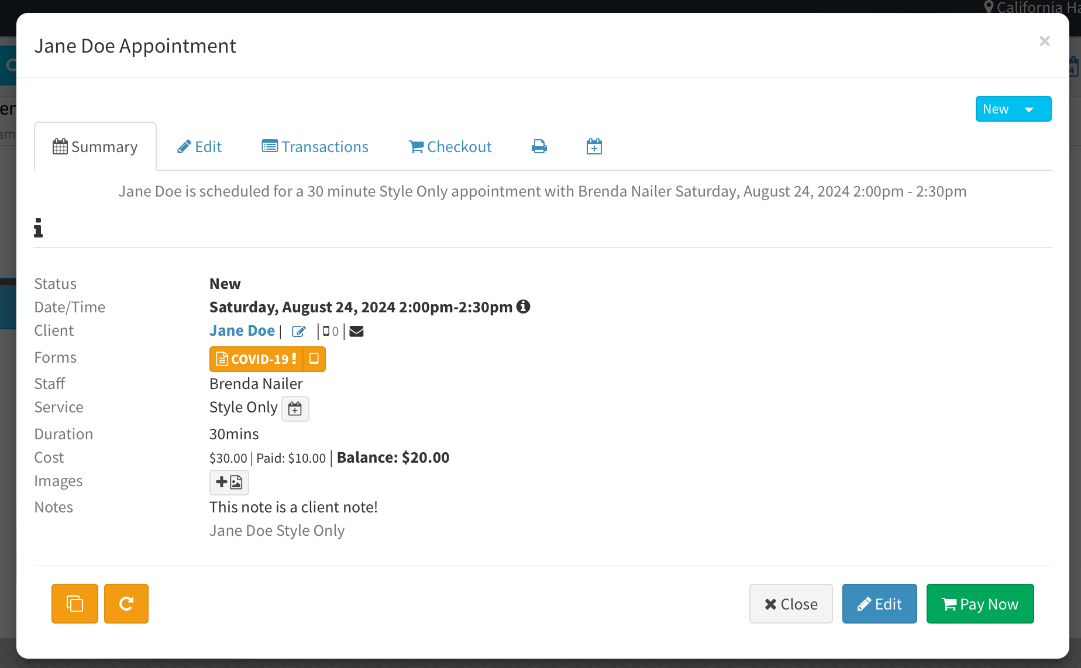Click the orange copy appointment button

click(x=75, y=604)
